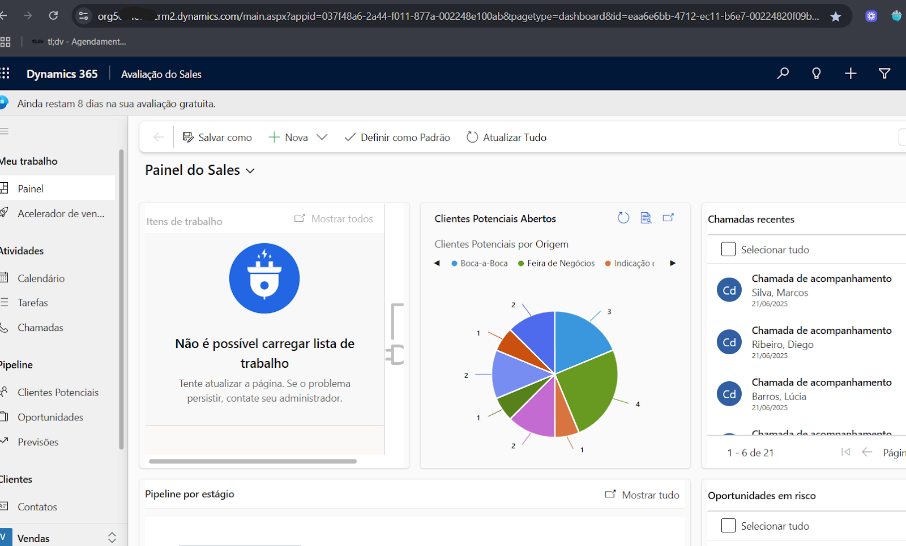Image resolution: width=906 pixels, height=546 pixels.
Task: Refresh the Clientes Potenciais Abertos chart
Action: tap(623, 218)
